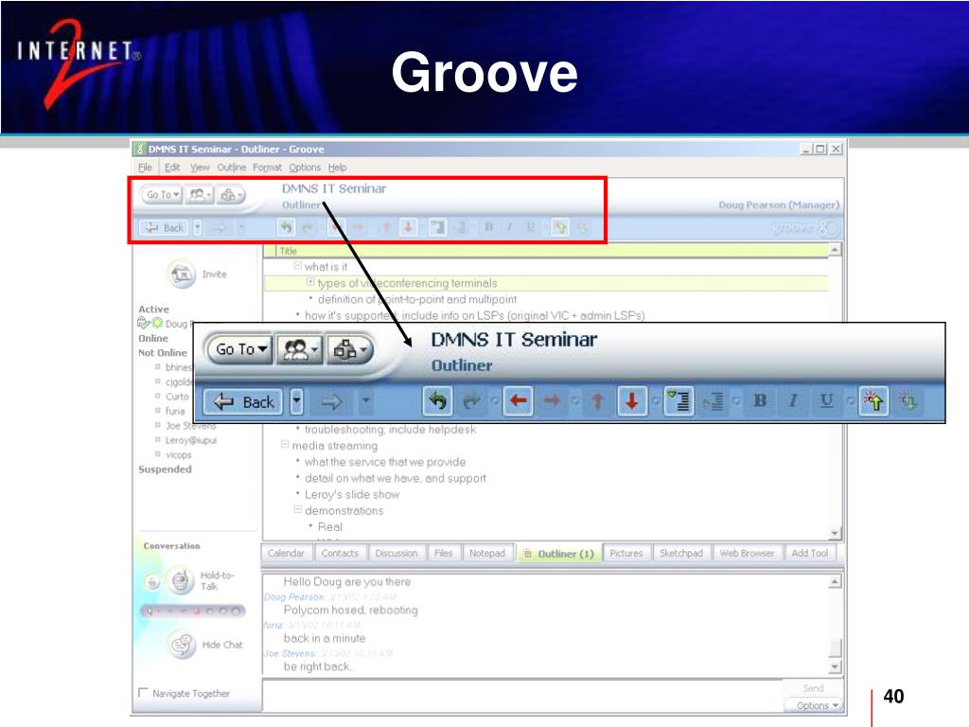Toggle Italic in the enlarged toolbar
969x727 pixels.
coord(793,401)
